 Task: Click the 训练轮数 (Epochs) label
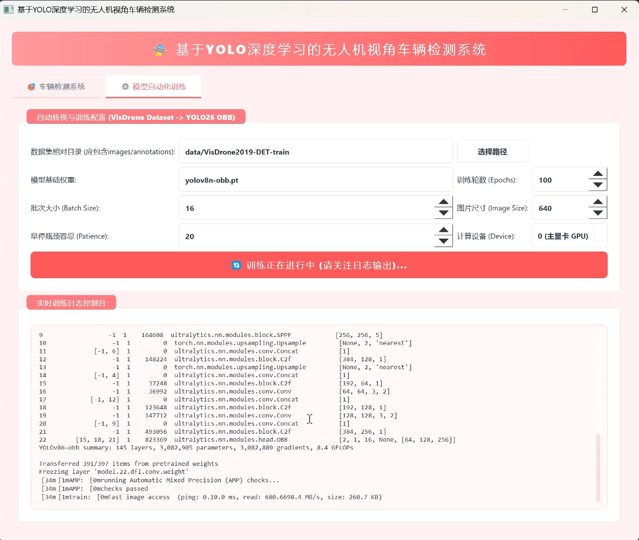[487, 180]
